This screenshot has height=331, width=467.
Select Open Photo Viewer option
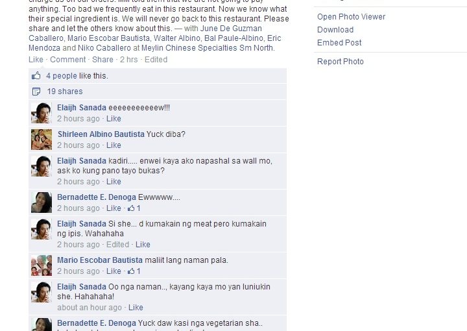(x=351, y=17)
